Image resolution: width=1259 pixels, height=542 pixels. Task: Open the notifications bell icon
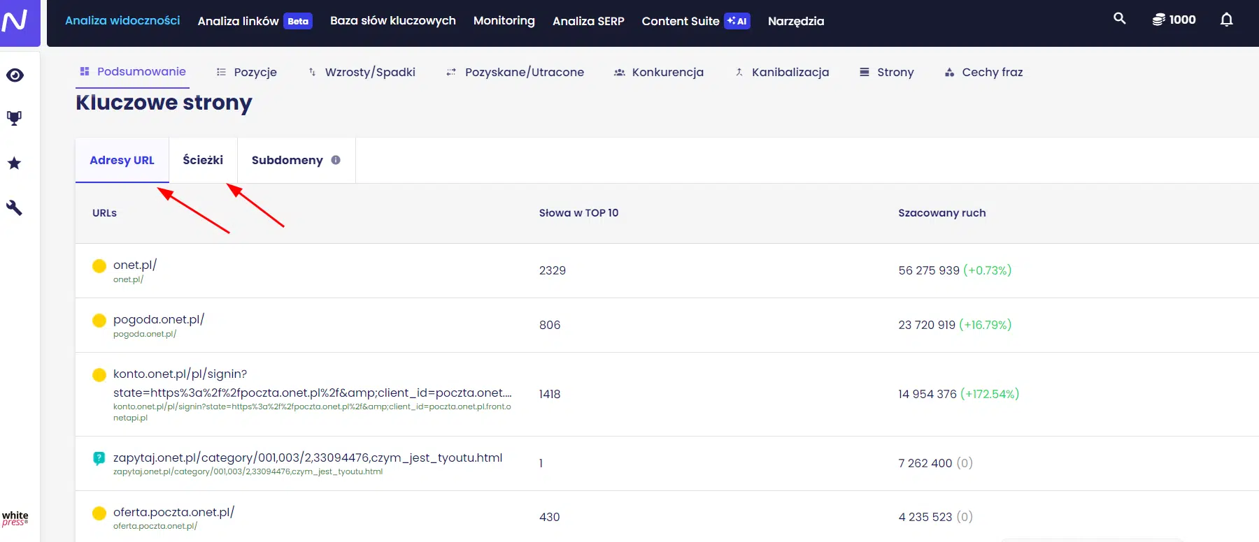(1227, 20)
